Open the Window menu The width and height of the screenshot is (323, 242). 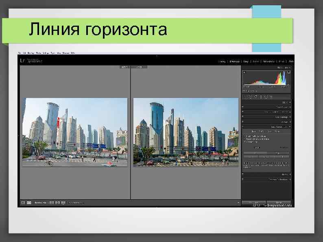[66, 53]
